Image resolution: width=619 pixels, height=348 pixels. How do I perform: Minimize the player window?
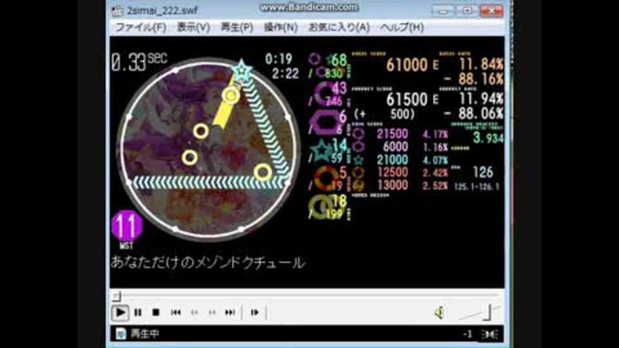click(x=443, y=11)
